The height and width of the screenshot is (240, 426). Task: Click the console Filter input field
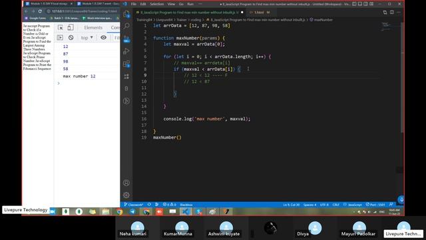[117, 37]
